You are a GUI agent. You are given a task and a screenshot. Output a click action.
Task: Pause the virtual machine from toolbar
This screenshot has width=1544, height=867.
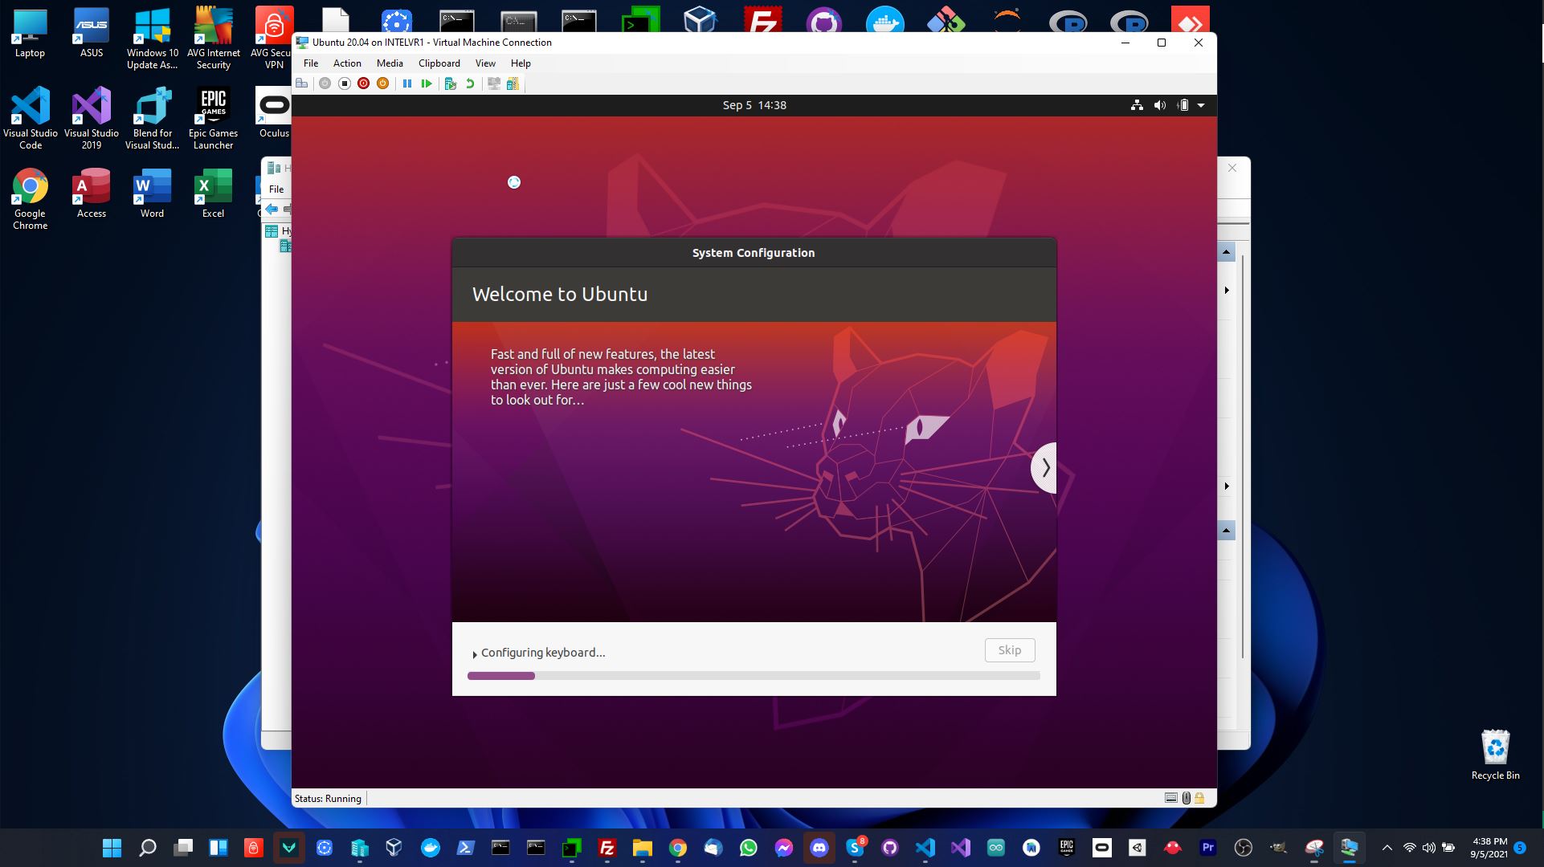pyautogui.click(x=407, y=83)
